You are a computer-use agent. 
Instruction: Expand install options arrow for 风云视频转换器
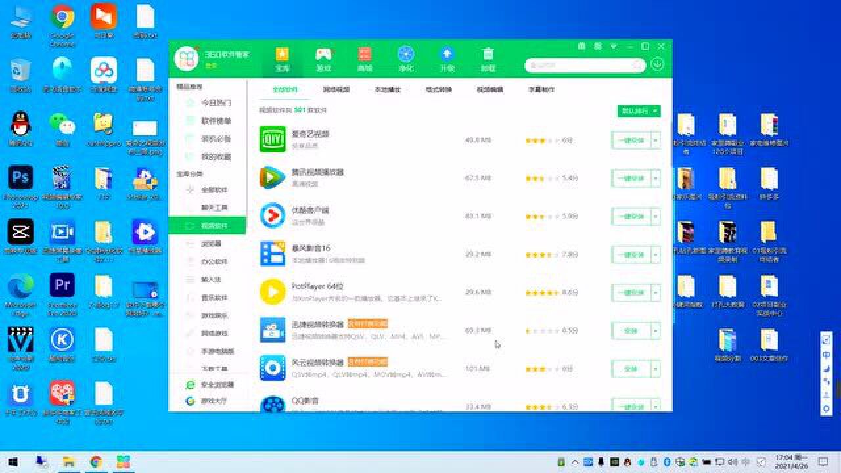pos(656,369)
